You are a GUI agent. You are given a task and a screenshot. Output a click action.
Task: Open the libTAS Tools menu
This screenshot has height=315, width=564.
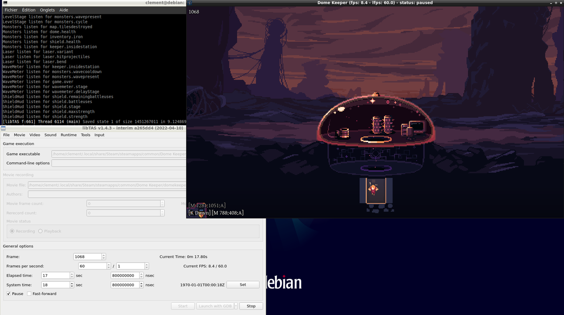pyautogui.click(x=86, y=135)
